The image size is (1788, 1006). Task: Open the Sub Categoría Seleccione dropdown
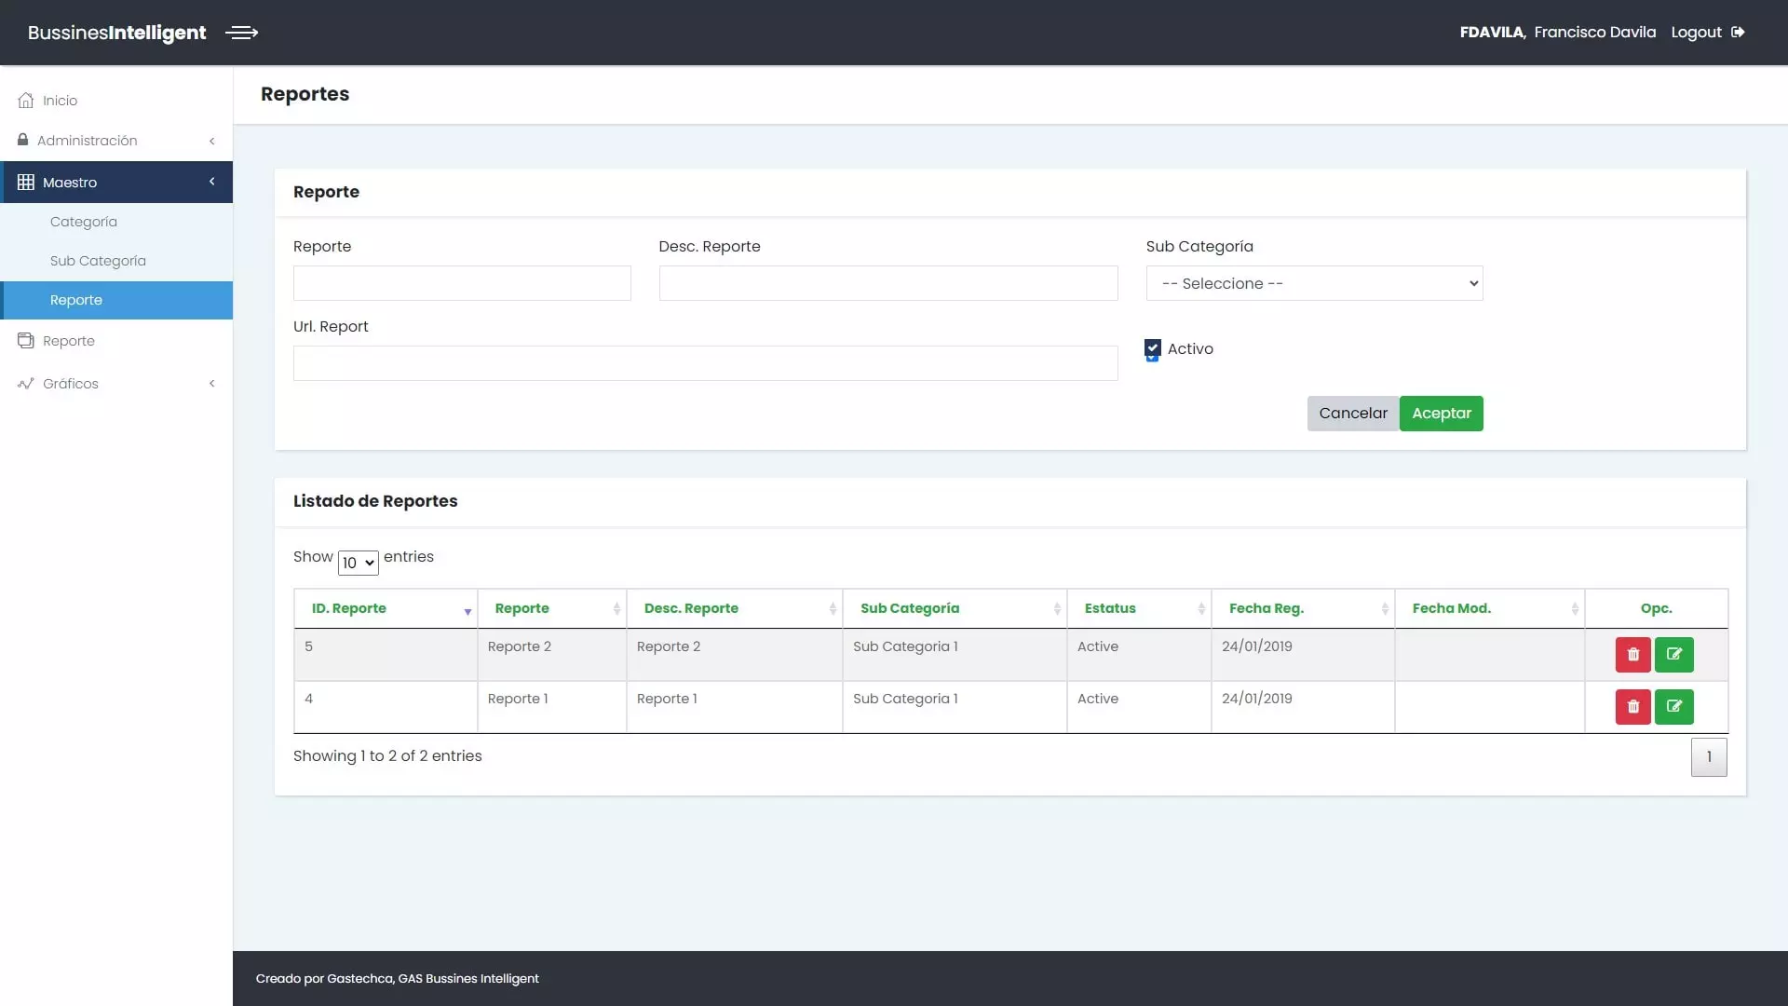click(x=1314, y=283)
